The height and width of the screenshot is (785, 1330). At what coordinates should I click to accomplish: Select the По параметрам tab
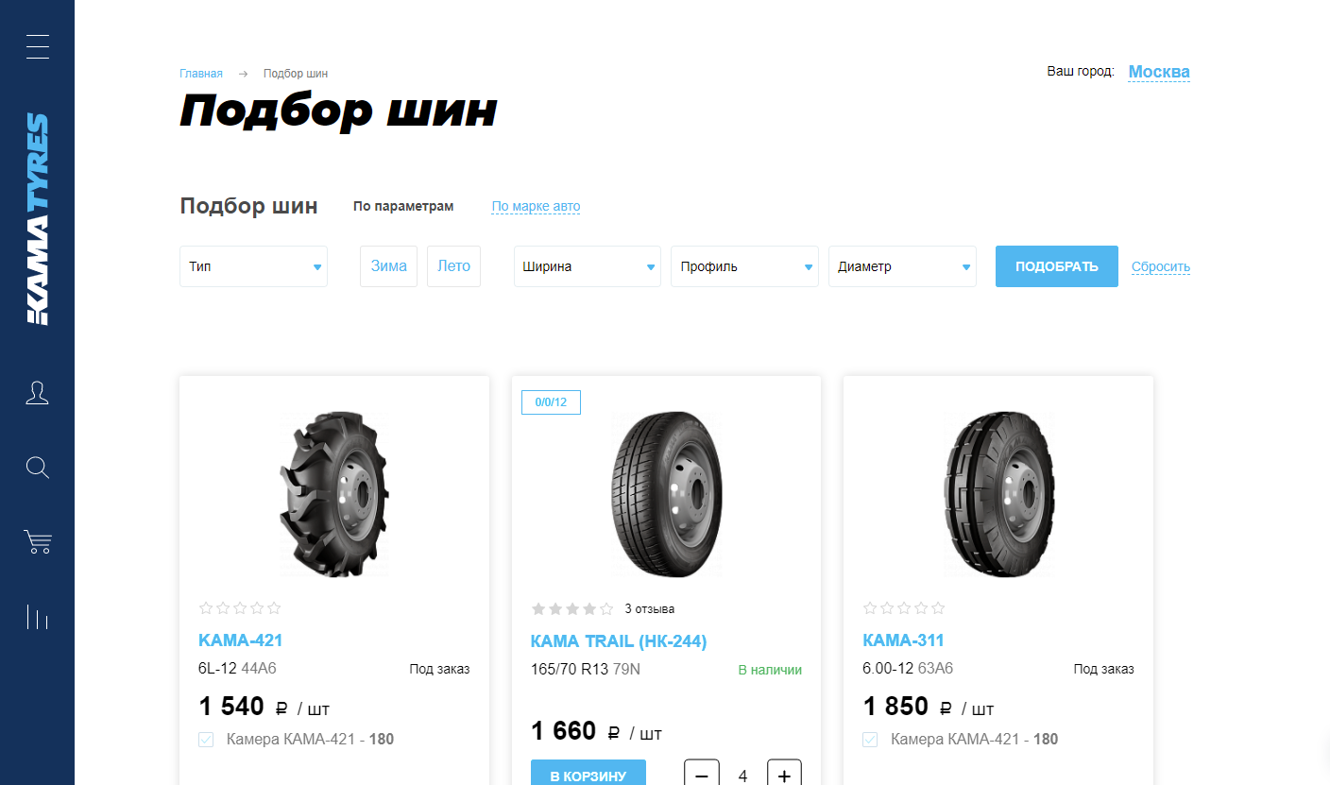coord(403,207)
